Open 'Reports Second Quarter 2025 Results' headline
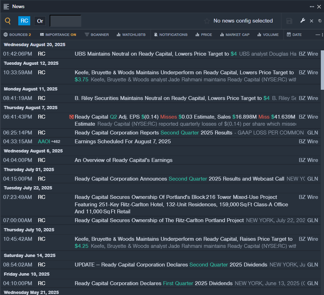Image resolution: width=324 pixels, height=295 pixels. coord(153,133)
